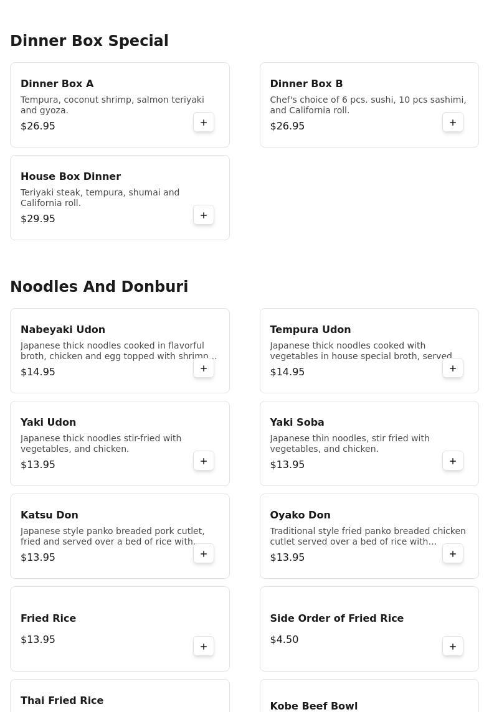
Task: Select the Katsu Don item name
Action: click(49, 515)
